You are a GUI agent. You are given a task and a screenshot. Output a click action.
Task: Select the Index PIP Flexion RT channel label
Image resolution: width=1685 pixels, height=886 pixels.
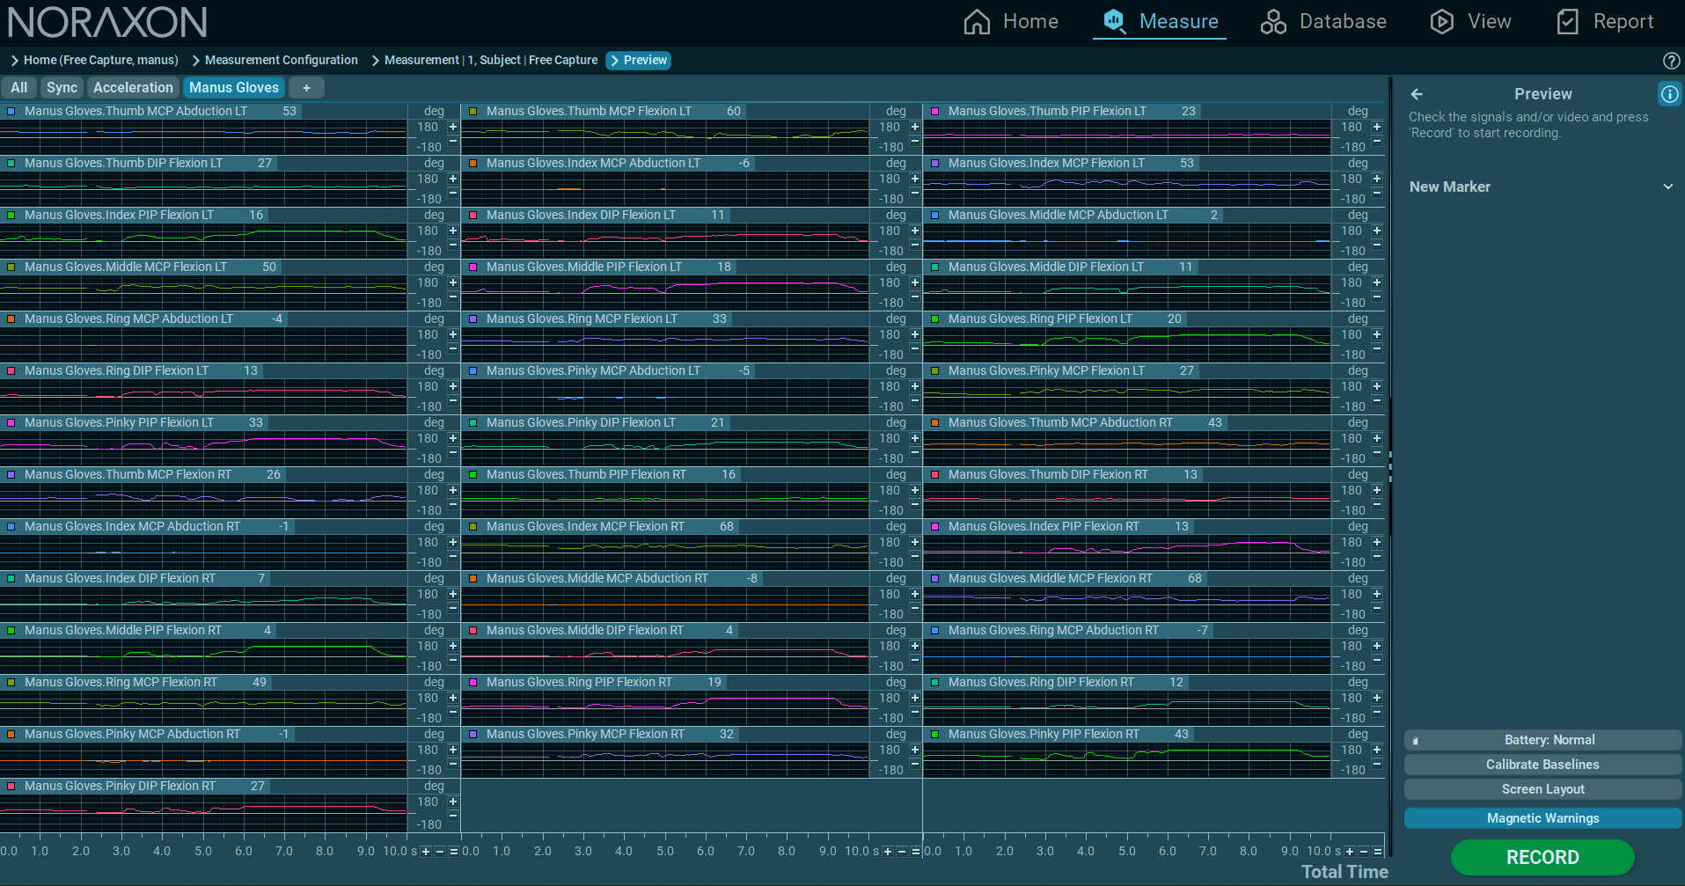[x=1044, y=527]
